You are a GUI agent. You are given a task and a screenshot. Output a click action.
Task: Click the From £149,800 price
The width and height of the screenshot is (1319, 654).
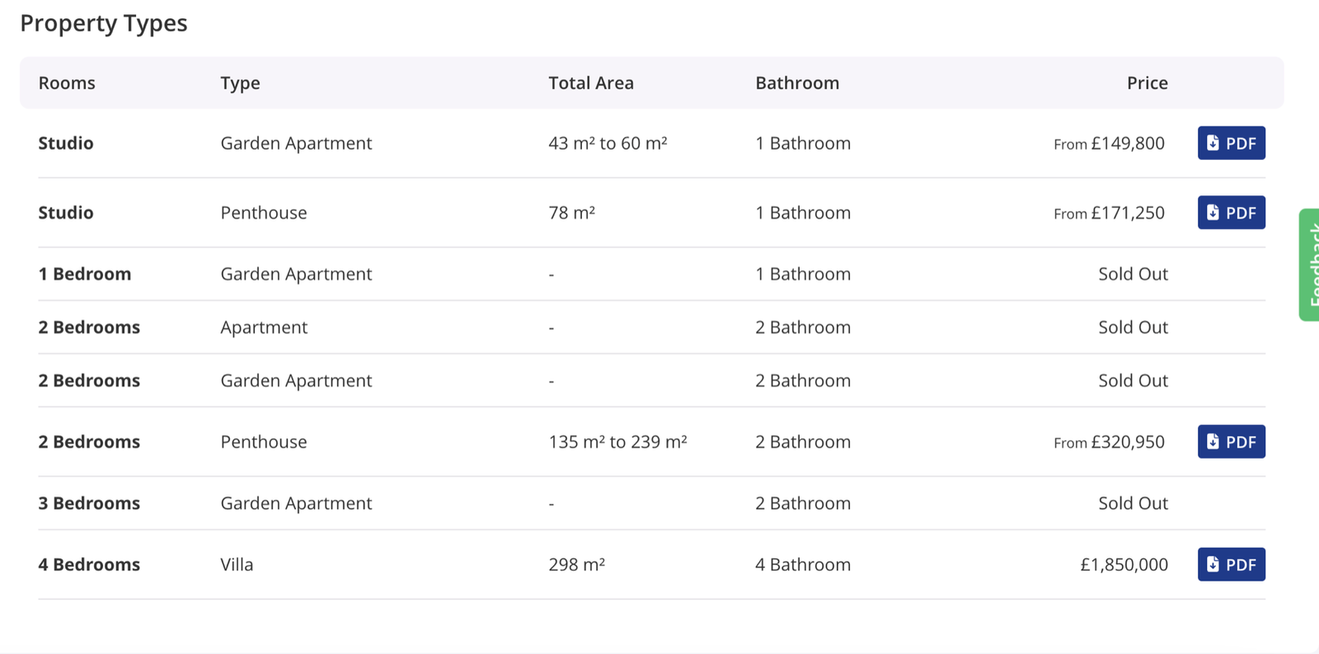(x=1109, y=144)
